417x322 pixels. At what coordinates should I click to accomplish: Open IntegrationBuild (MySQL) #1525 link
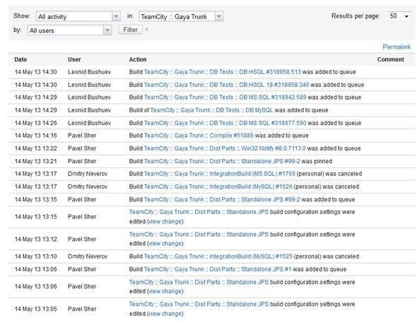tap(251, 256)
